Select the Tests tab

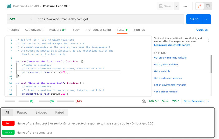pyautogui.click(x=122, y=30)
